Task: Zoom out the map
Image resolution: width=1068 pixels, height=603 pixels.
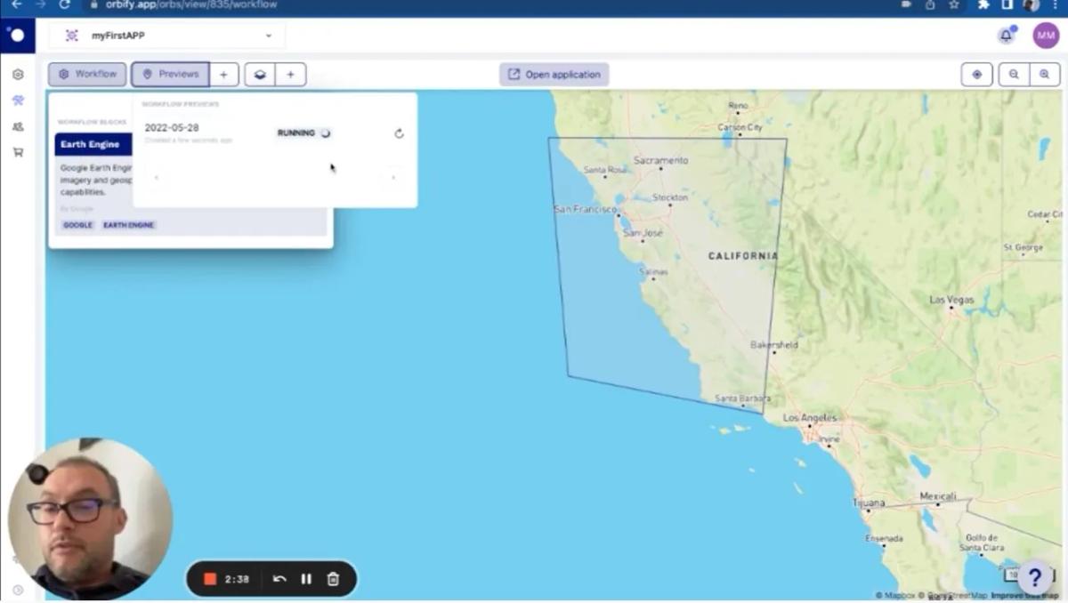Action: coord(1014,75)
